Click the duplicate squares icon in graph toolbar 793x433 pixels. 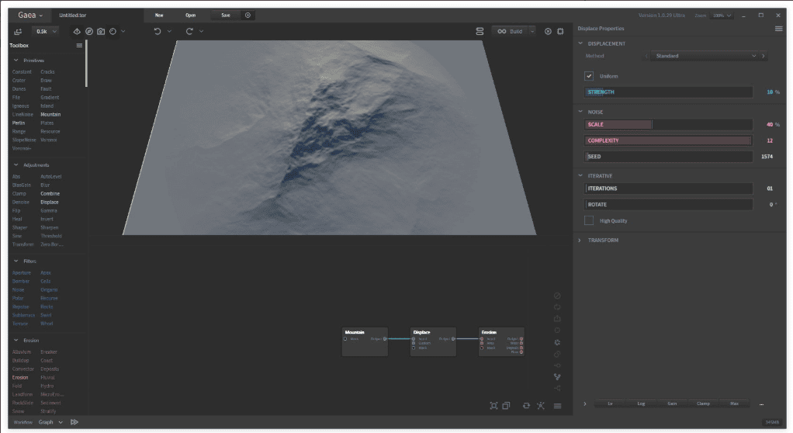click(x=506, y=406)
